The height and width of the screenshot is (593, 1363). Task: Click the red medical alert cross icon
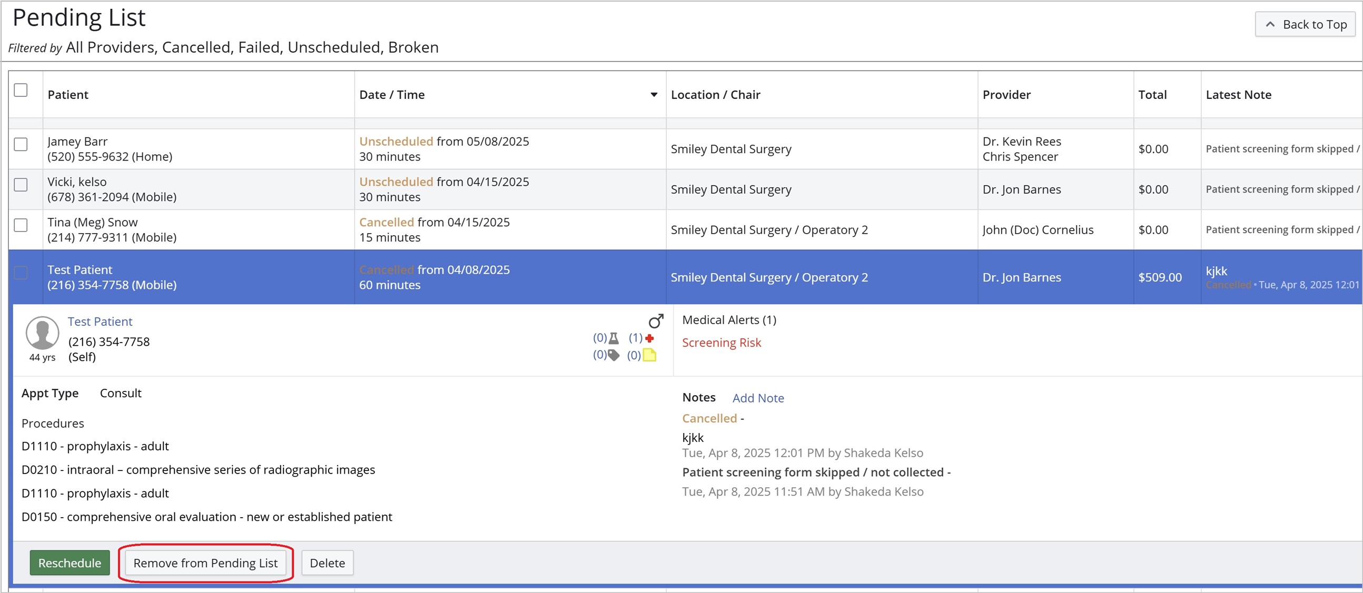coord(649,338)
